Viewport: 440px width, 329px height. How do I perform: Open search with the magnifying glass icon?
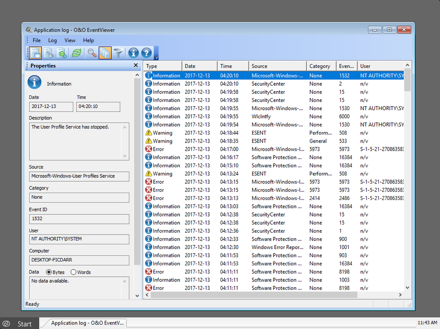(92, 53)
